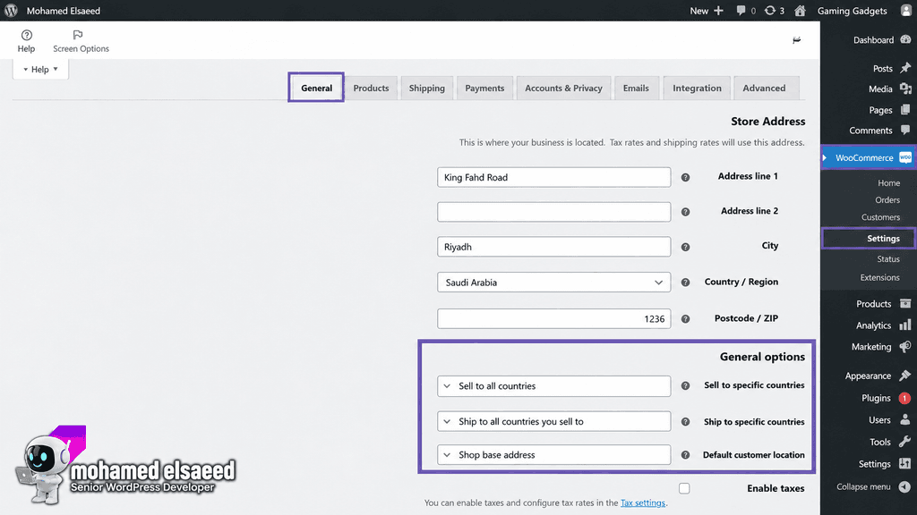Viewport: 917px width, 515px height.
Task: Show help tip for Default customer location
Action: coord(685,455)
